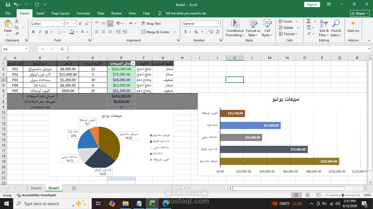Image resolution: width=373 pixels, height=209 pixels.
Task: Open the General number format dropdown
Action: pos(218,24)
